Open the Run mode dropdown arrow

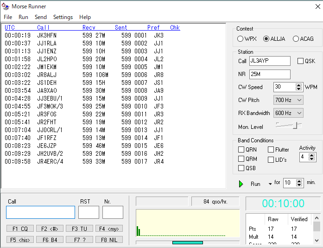[x=270, y=184]
